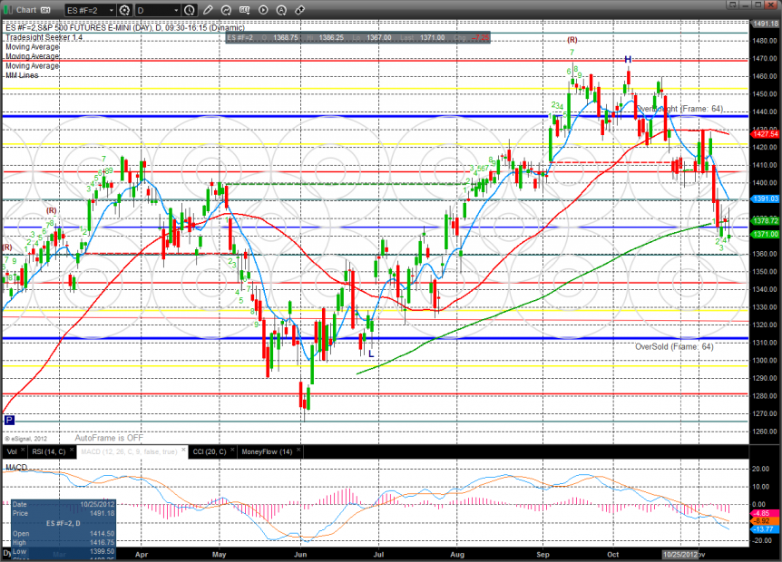Click the blue P marker at chart corner
This screenshot has height=562, width=782.
[x=9, y=420]
